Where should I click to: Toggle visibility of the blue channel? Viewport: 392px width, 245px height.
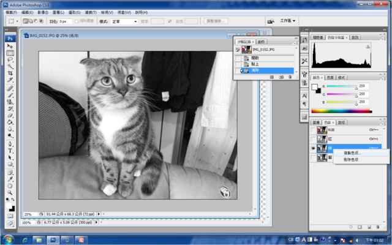pos(313,157)
